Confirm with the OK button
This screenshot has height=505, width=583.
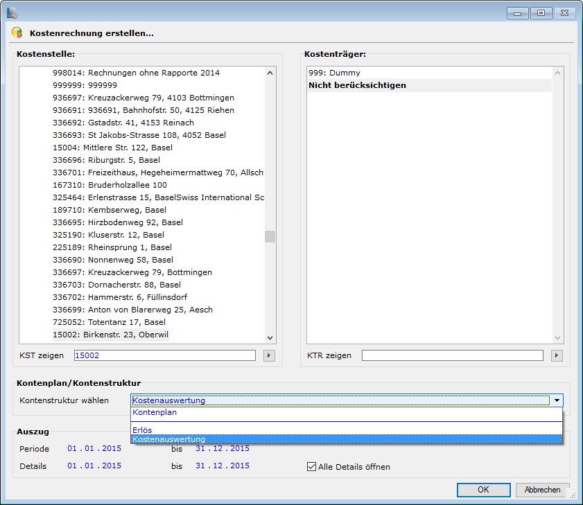pyautogui.click(x=483, y=490)
